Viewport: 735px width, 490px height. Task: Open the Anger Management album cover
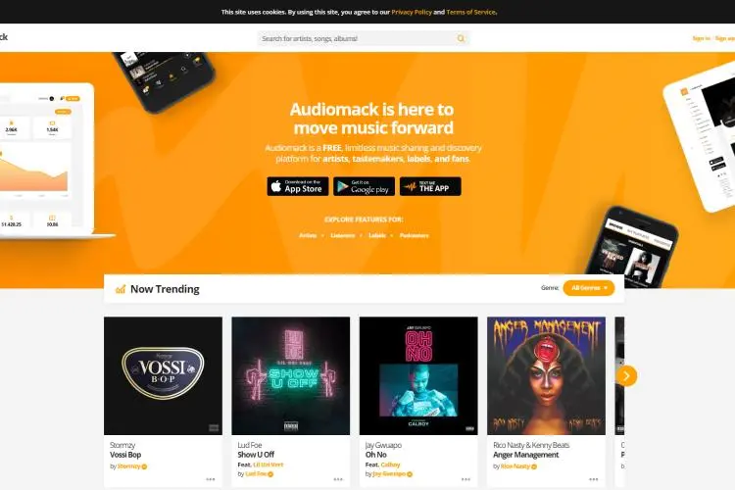(x=546, y=375)
